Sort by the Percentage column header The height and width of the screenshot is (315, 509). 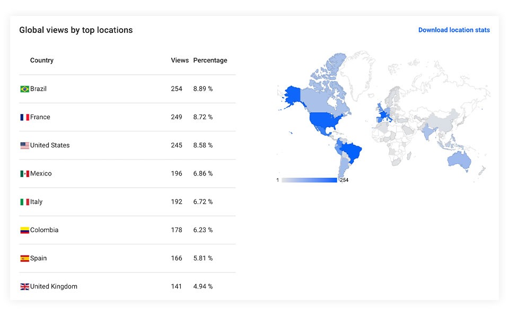(x=210, y=60)
